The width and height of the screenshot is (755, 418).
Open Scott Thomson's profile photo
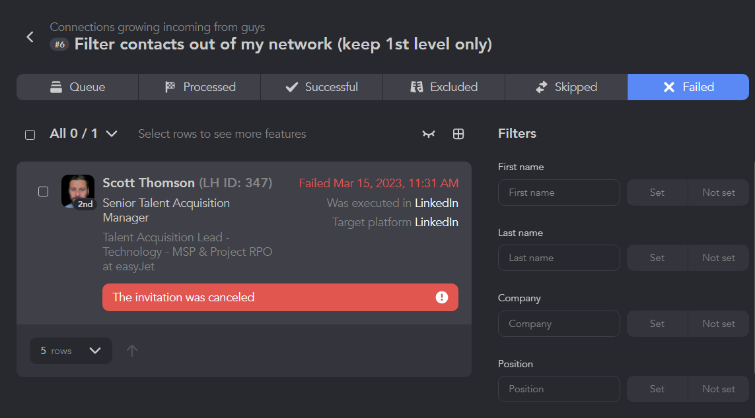click(78, 191)
